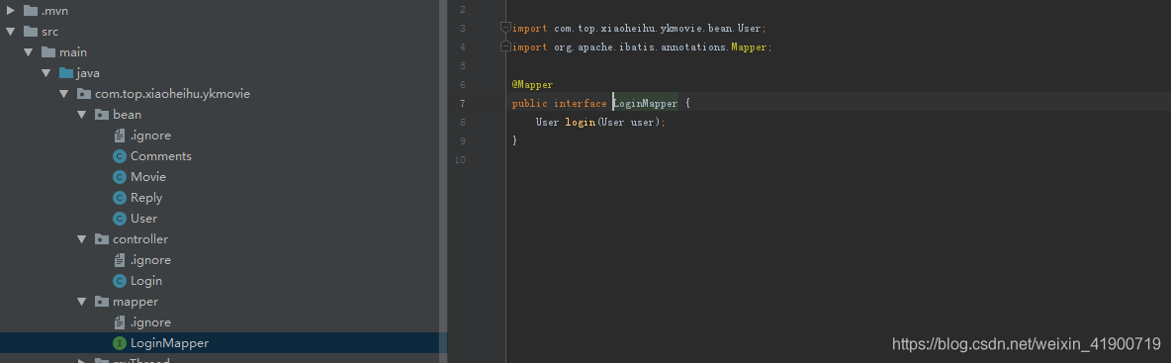Screen dimensions: 1171x363
Task: Select the Login class in the tree
Action: [x=146, y=281]
